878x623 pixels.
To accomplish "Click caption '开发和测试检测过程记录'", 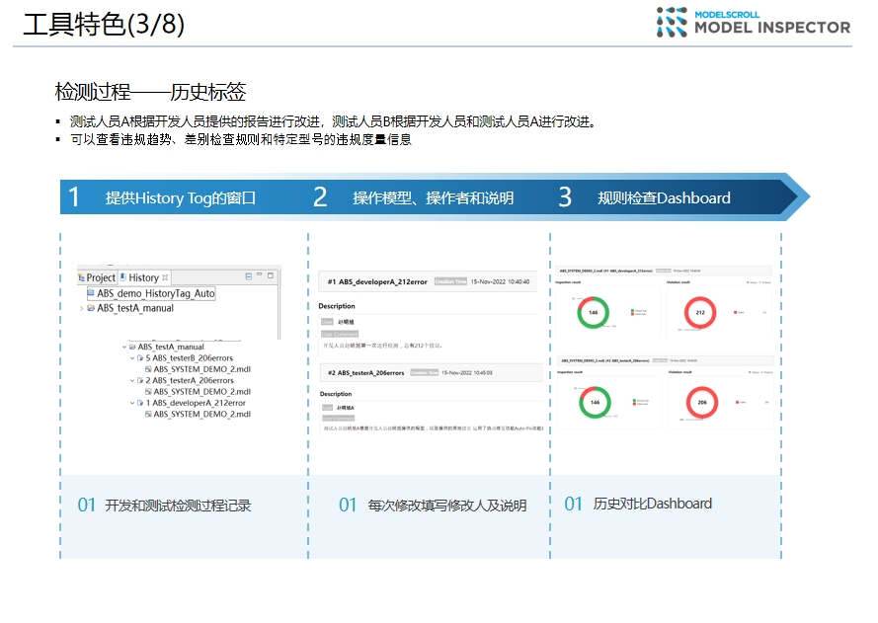I will click(178, 506).
